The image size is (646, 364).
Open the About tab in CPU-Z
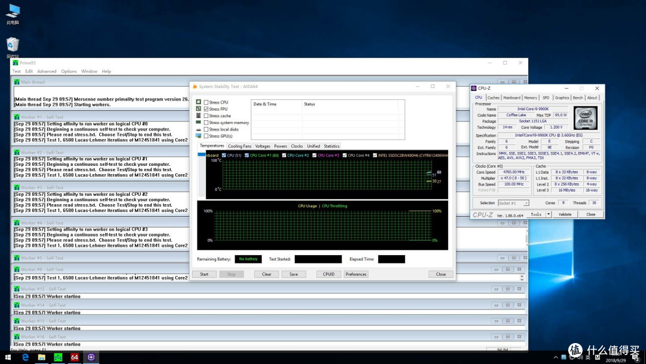point(592,98)
